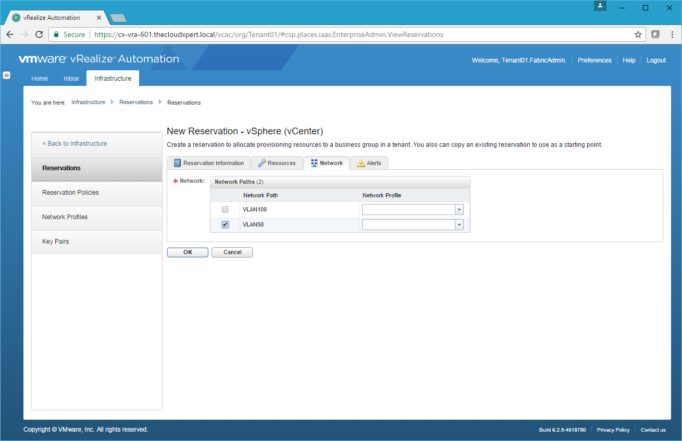Open the VLAN50 Network Profile dropdown
682x441 pixels.
click(x=459, y=224)
